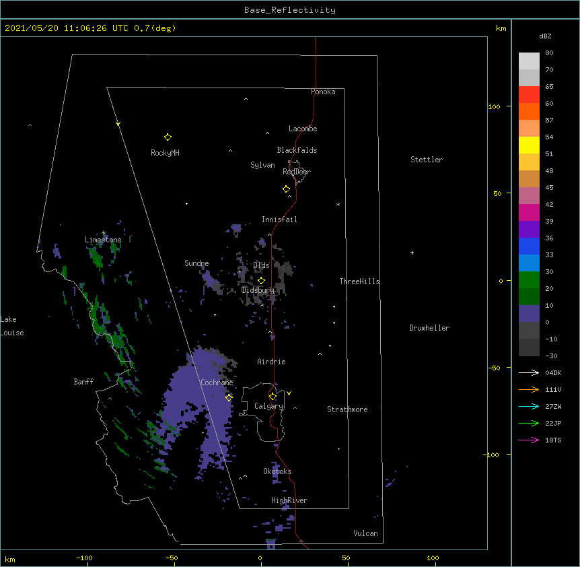Click the 30 dBZ green swatch
This screenshot has width=580, height=567.
[529, 280]
